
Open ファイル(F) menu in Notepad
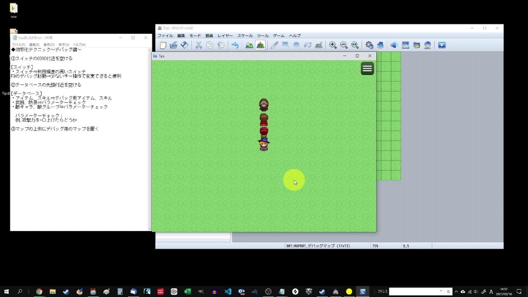19,45
